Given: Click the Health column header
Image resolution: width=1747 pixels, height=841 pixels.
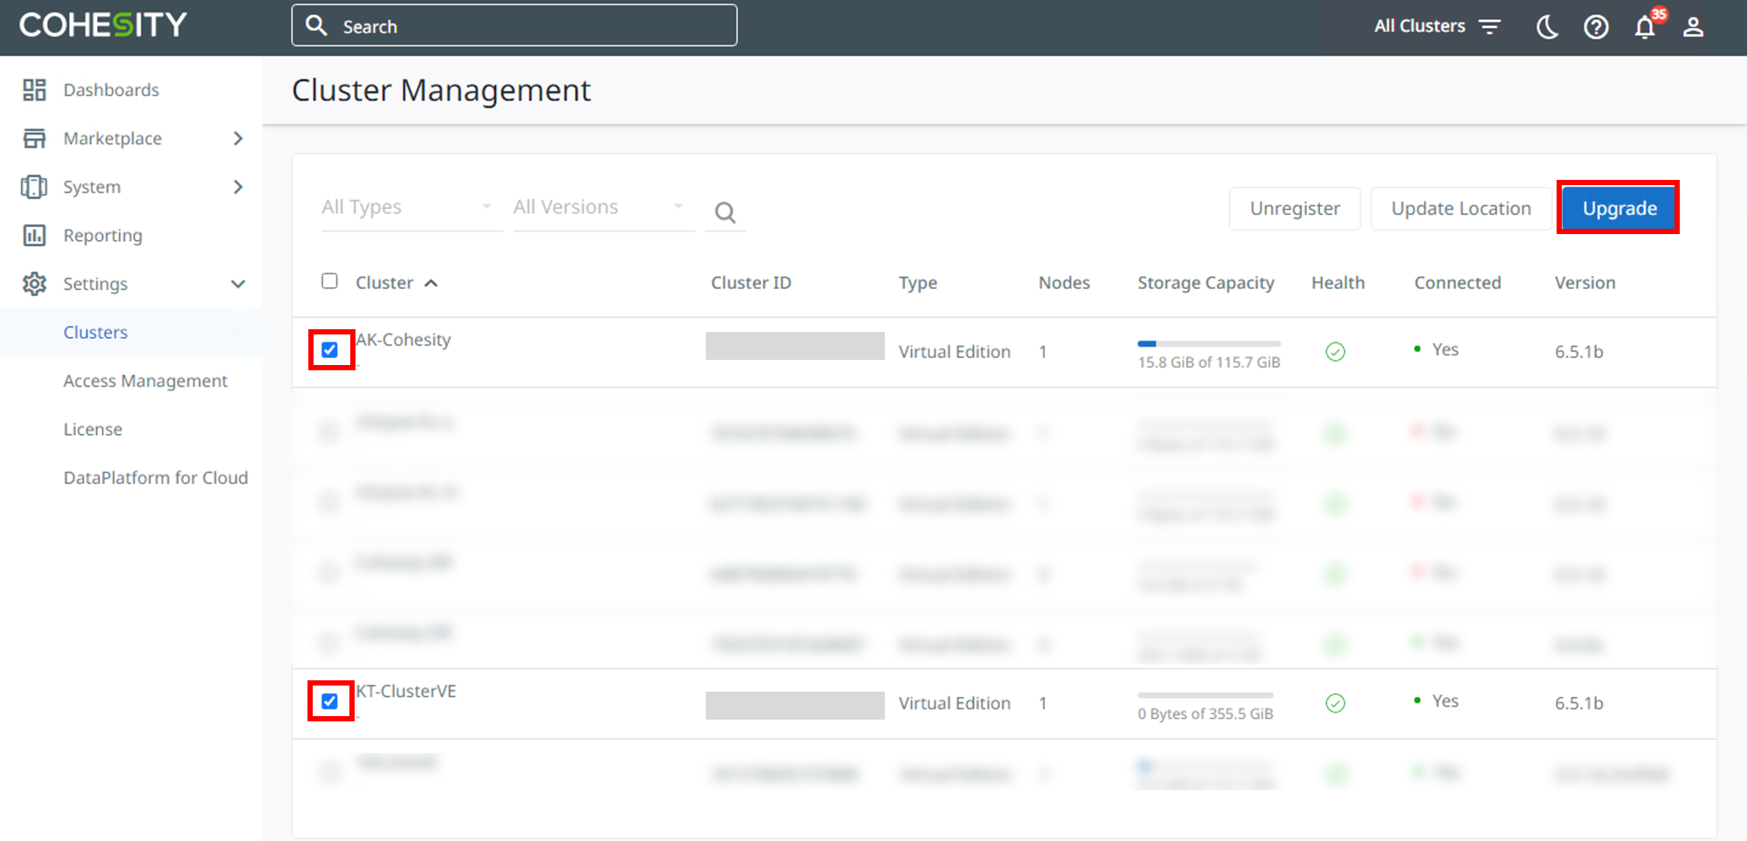Looking at the screenshot, I should (x=1337, y=283).
